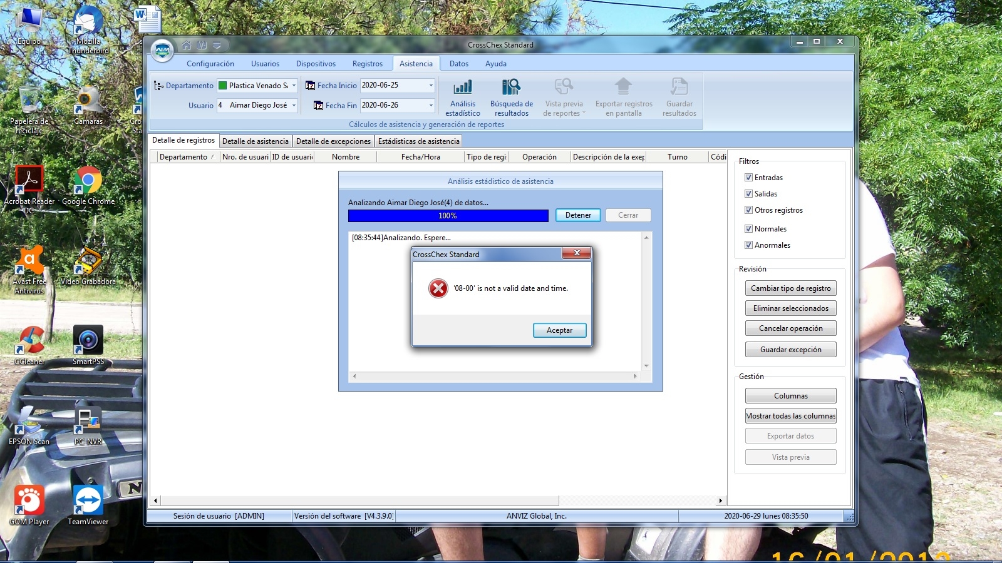Open Detalle de asistencia tab

coord(256,141)
